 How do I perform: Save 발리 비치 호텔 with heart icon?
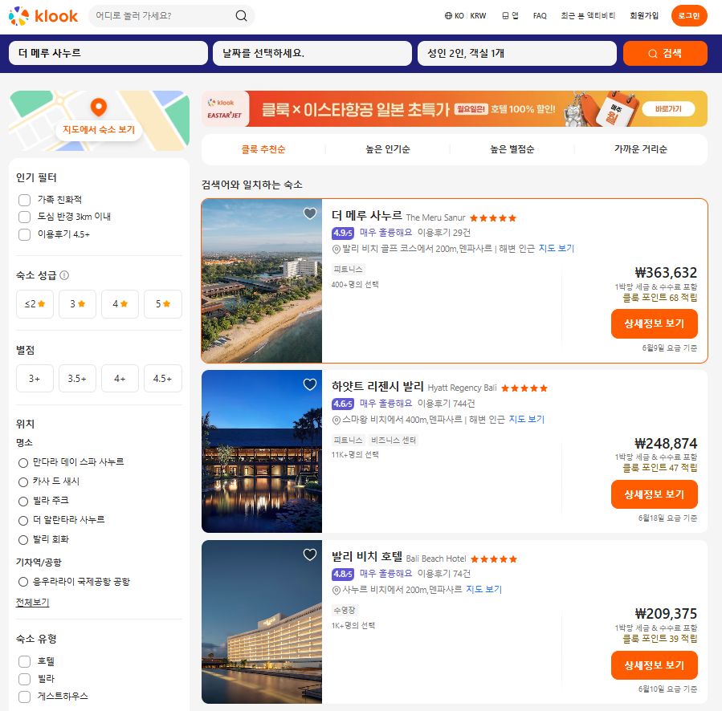coord(310,555)
